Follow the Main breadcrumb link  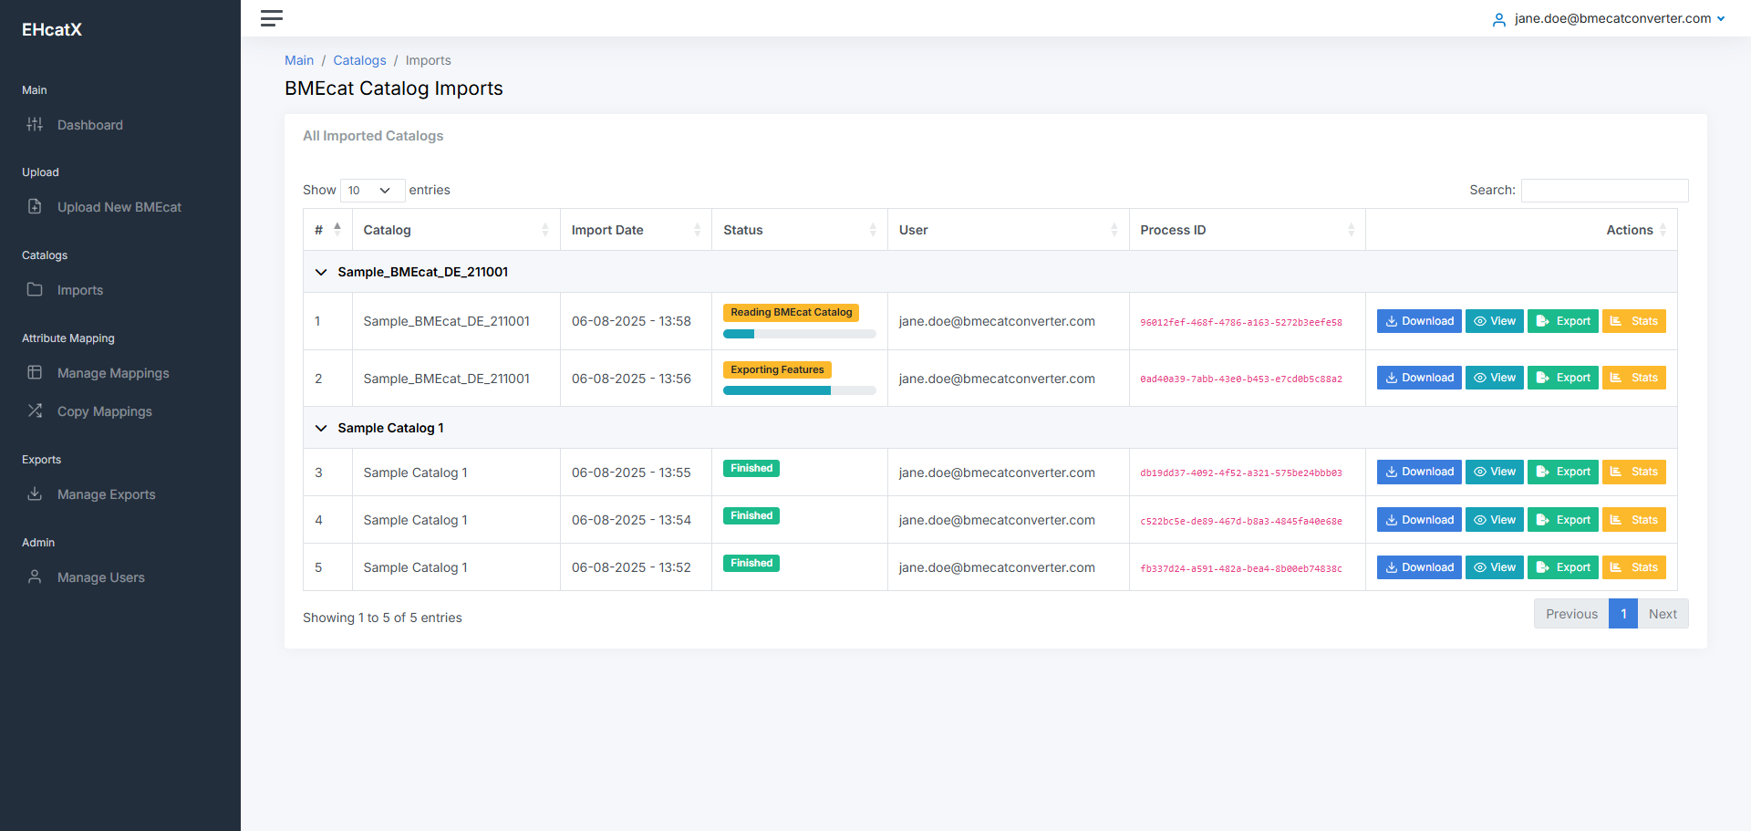299,60
